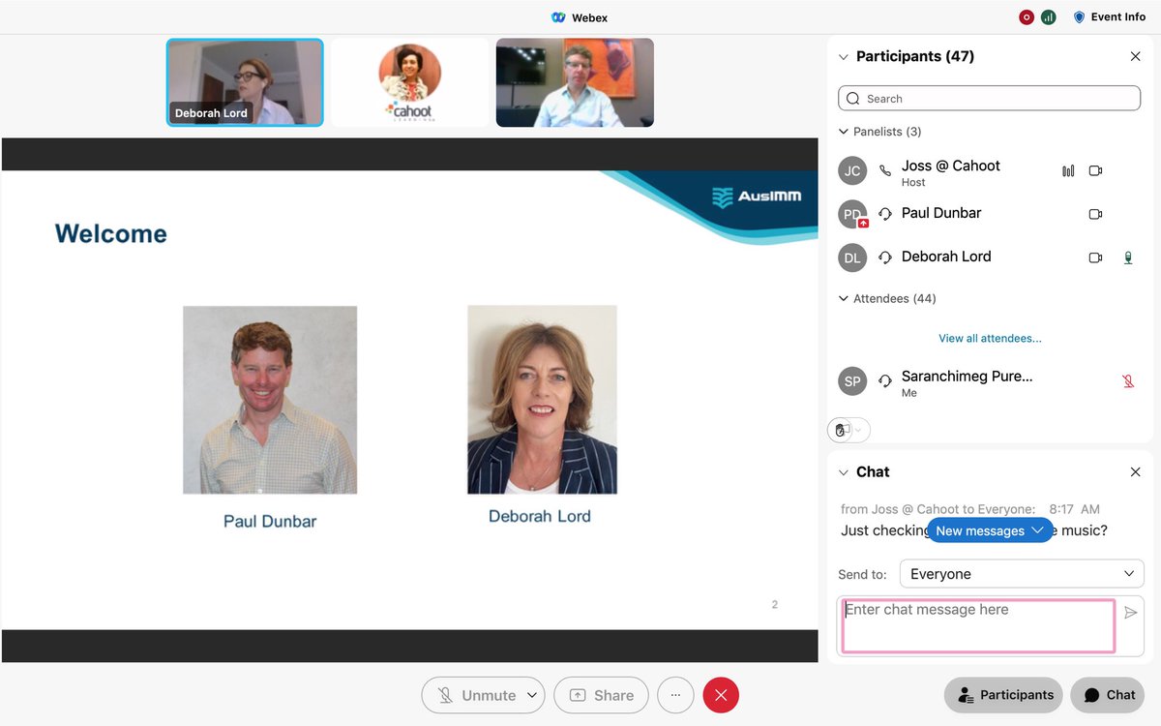Click the Share content button

[x=601, y=695]
